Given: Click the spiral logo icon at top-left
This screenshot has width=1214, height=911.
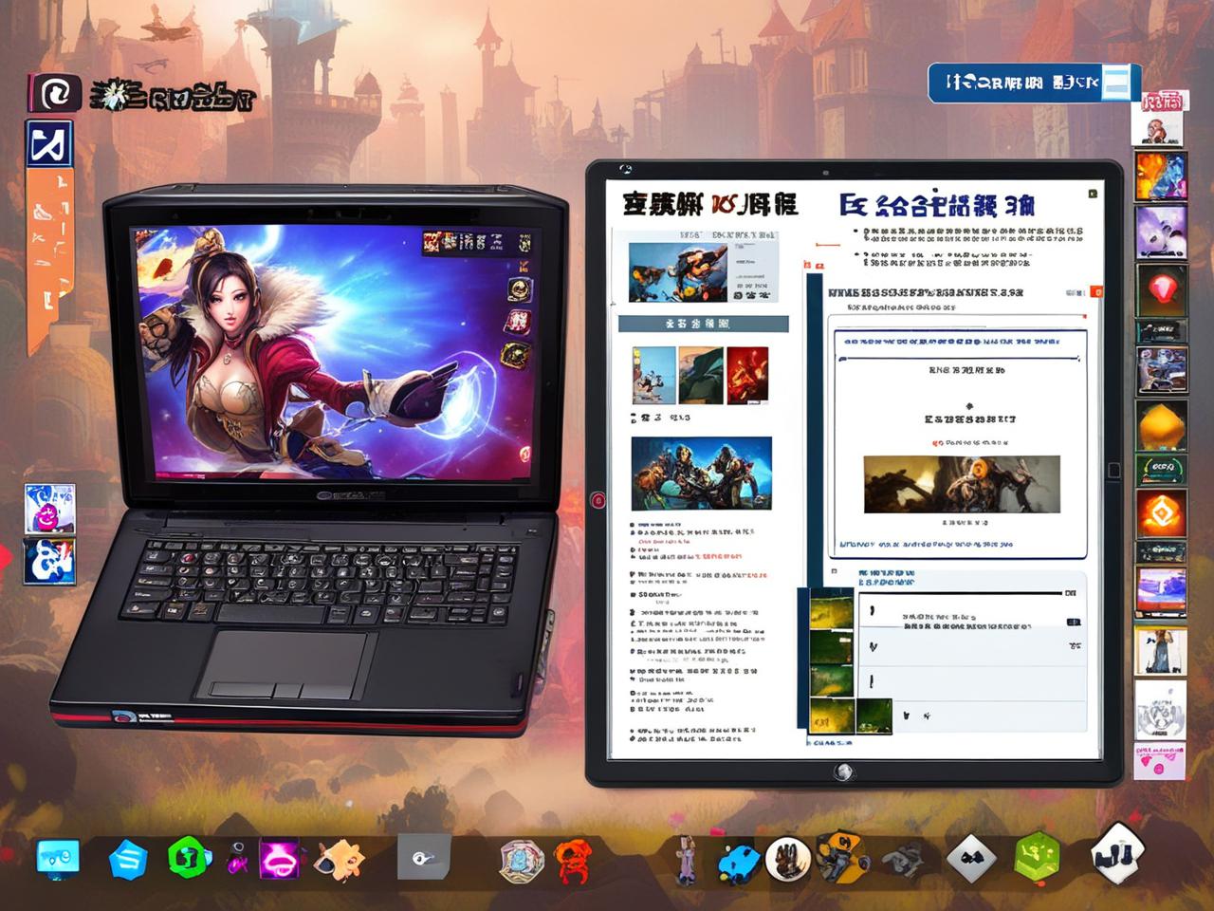Looking at the screenshot, I should click(53, 95).
